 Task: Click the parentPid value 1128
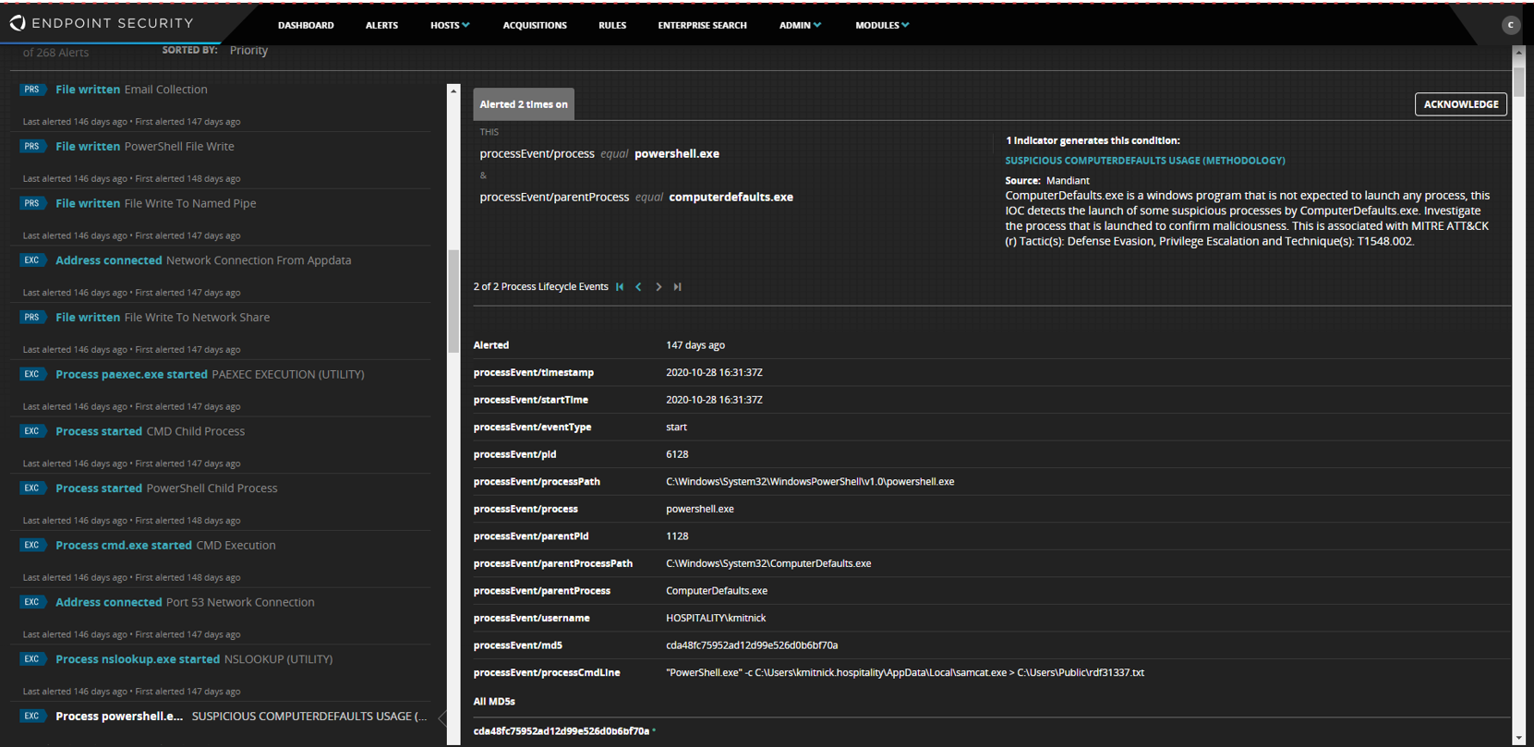(677, 536)
